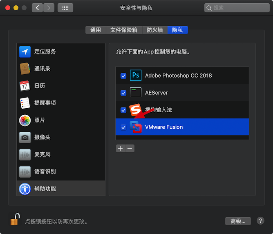
Task: Select 日历 in the sidebar
Action: click(61, 86)
